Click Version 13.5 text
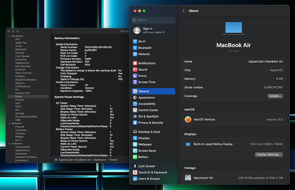The image size is (295, 190). [274, 120]
